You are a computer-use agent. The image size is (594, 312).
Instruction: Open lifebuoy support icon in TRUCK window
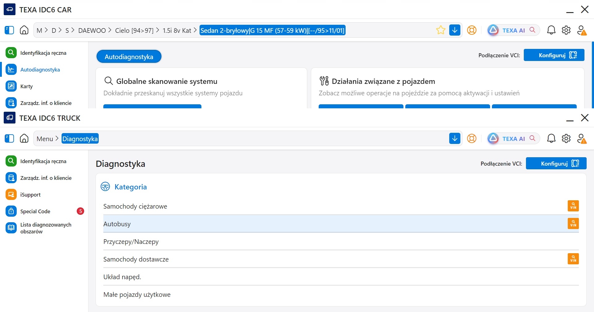(x=471, y=138)
